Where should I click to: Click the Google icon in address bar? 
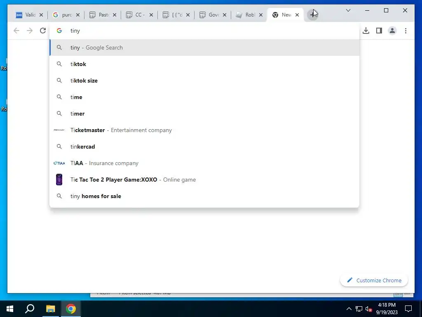[59, 31]
